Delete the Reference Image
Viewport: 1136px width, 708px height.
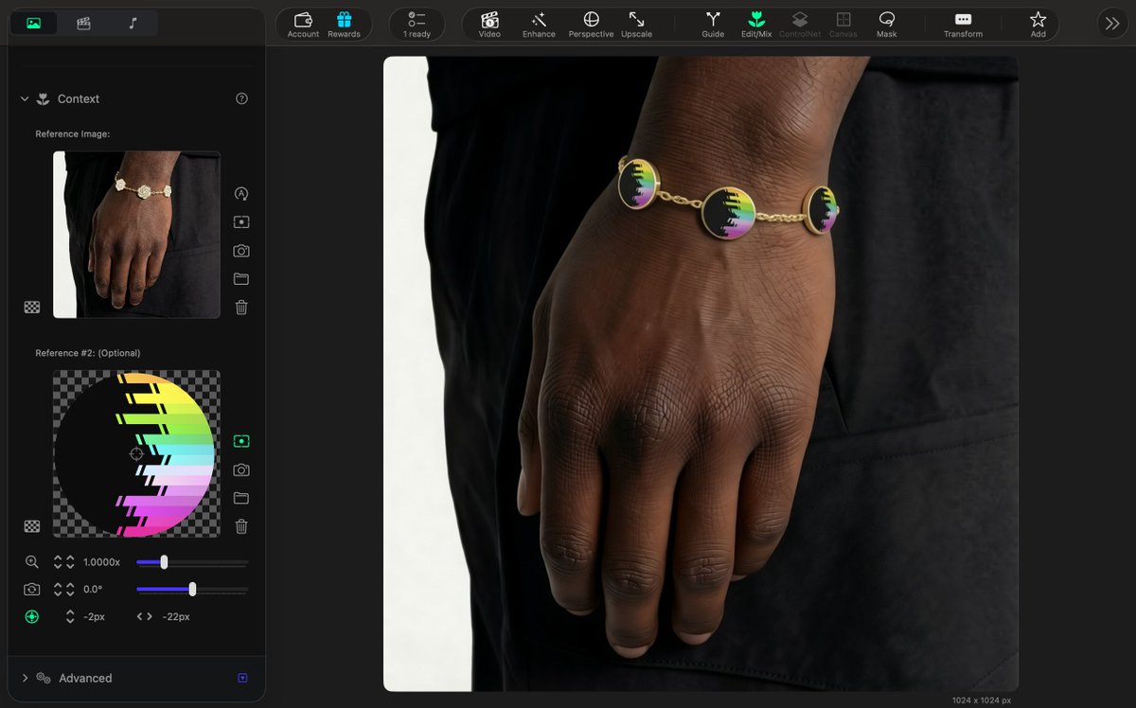tap(241, 307)
